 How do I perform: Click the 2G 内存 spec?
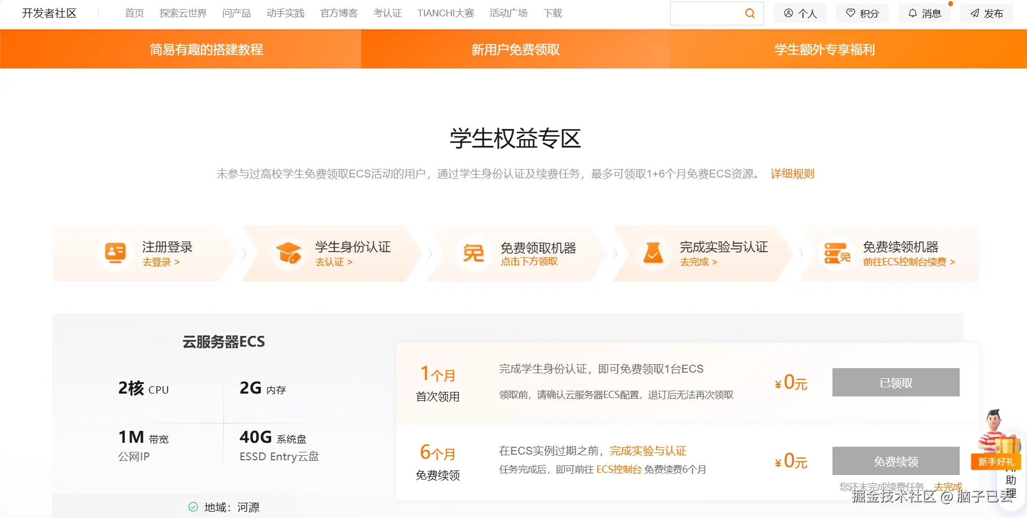tap(263, 389)
